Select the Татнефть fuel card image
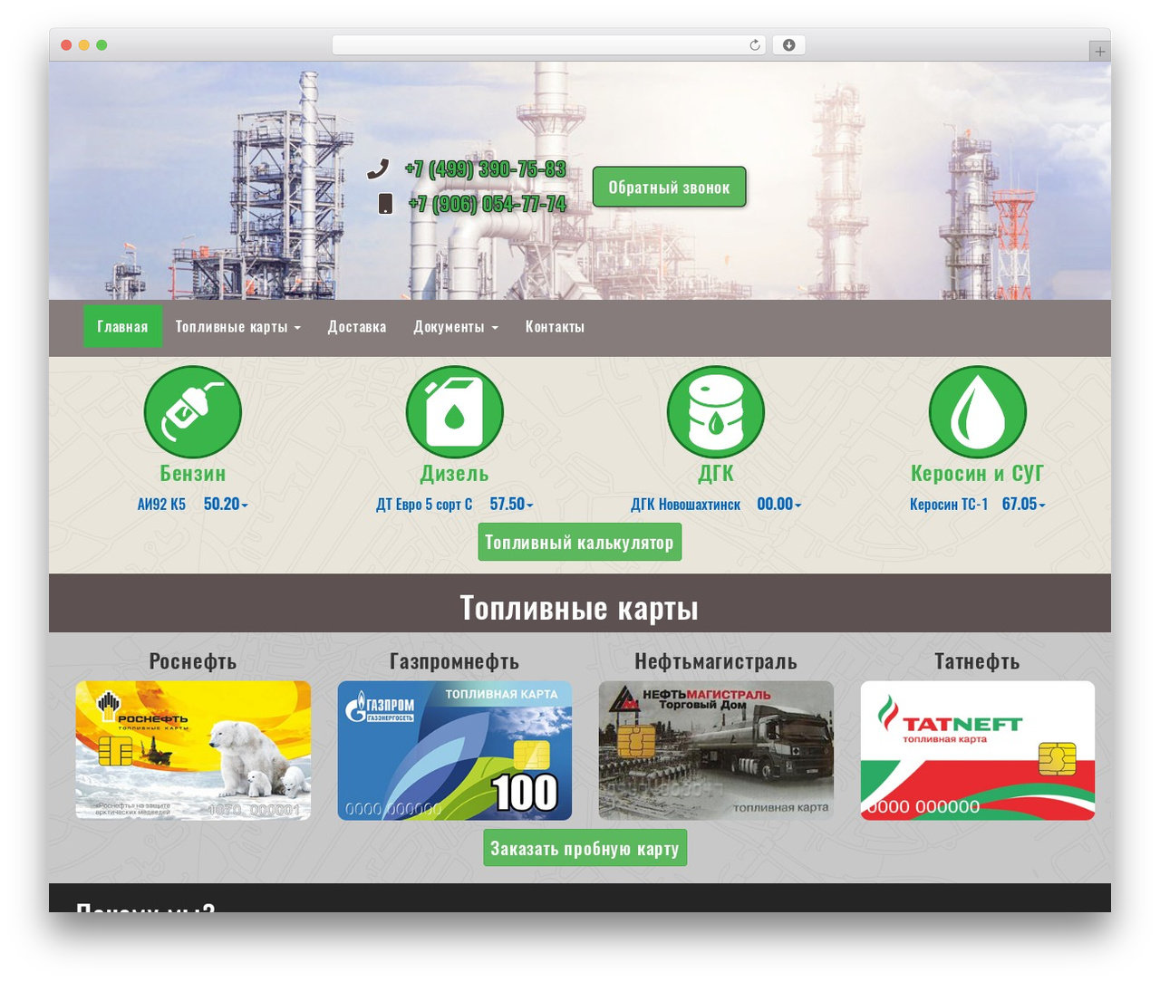The image size is (1160, 982). tap(977, 750)
